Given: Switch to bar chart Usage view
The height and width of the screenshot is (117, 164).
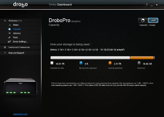Looking at the screenshot, I should (153, 20).
